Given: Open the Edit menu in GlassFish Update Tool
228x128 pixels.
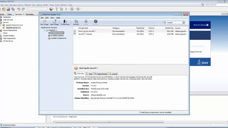Looking at the screenshot, I should 47,18.
